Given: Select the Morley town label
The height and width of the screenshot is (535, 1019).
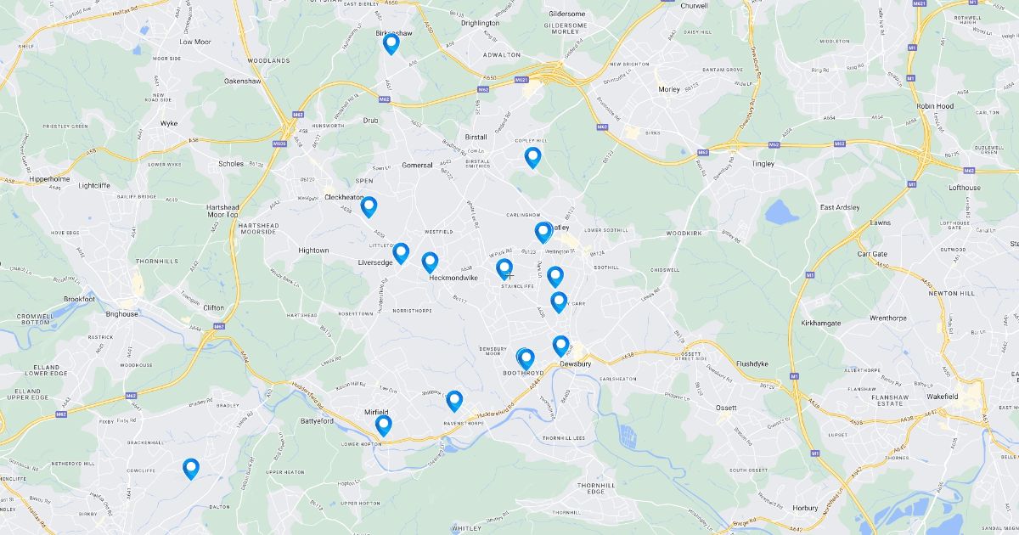Looking at the screenshot, I should (669, 88).
